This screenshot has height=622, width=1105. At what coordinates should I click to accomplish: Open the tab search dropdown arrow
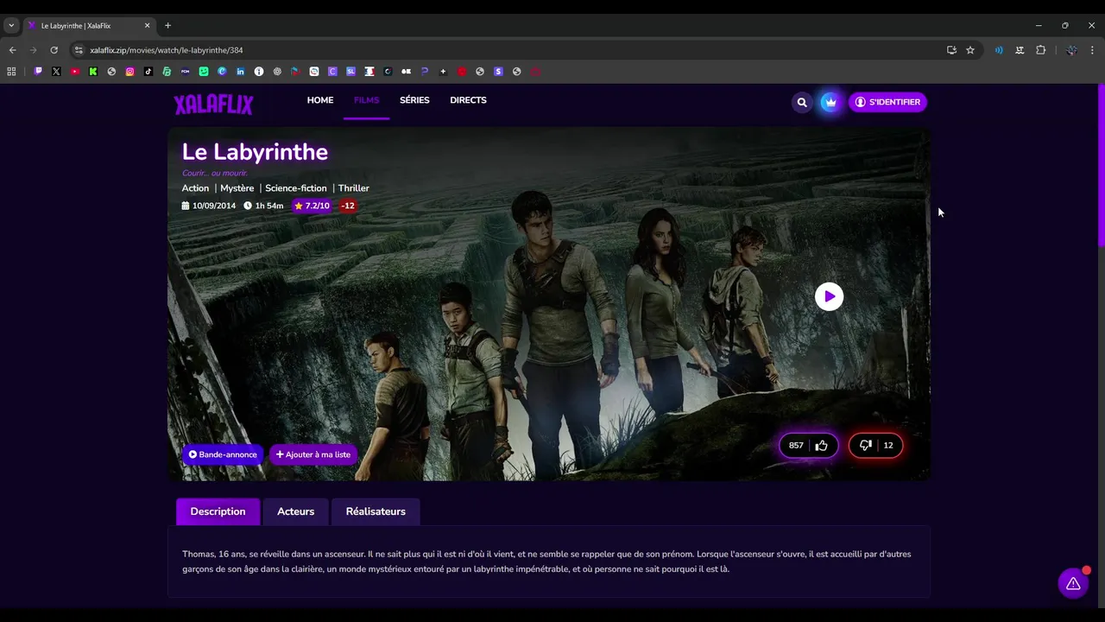pos(11,26)
